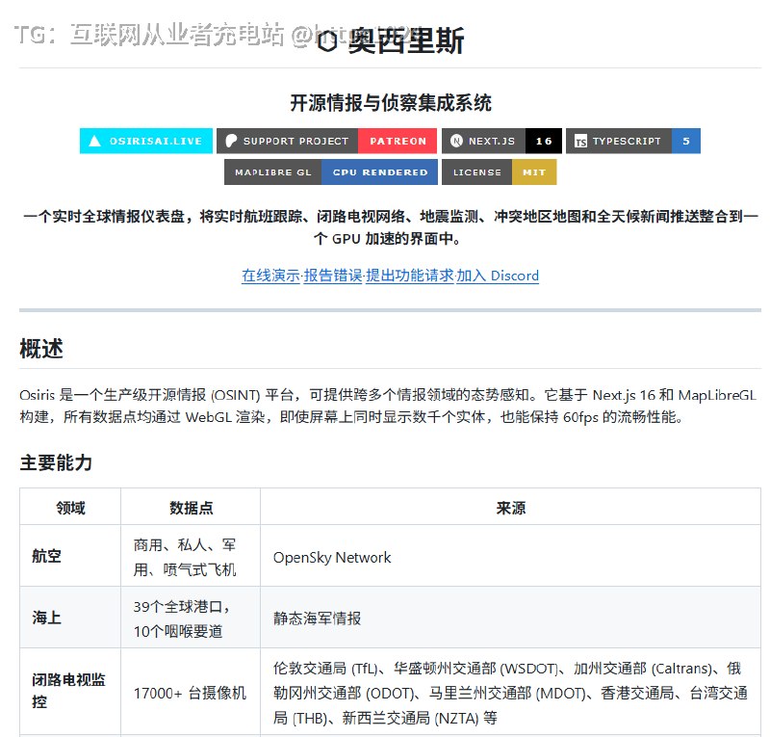This screenshot has height=737, width=770.
Task: Click the 领域 column header
Action: (70, 507)
